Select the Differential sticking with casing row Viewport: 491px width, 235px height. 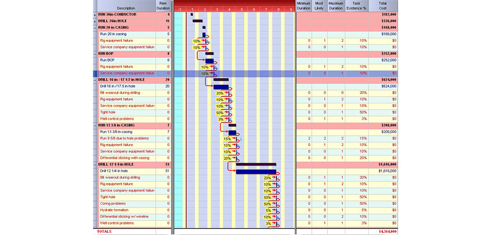pyautogui.click(x=125, y=158)
